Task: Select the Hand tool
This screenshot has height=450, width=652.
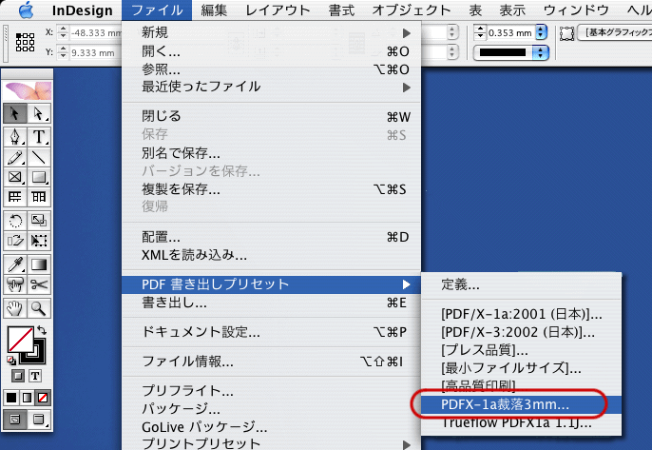Action: click(x=15, y=308)
